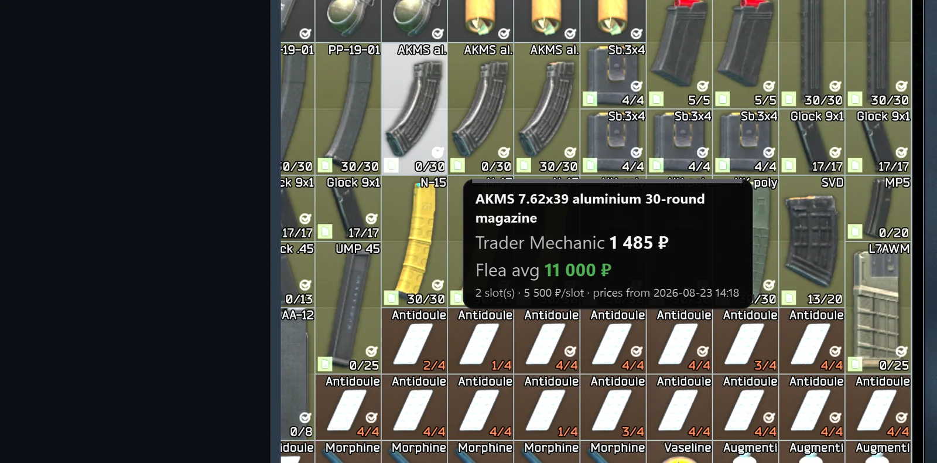Screen dimensions: 937x463
Task: Select the highlighted AKMS al. 0/30 magazine
Action: (415, 109)
